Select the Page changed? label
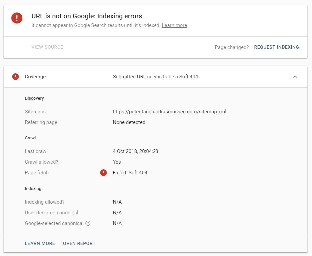This screenshot has width=312, height=256. pyautogui.click(x=232, y=47)
